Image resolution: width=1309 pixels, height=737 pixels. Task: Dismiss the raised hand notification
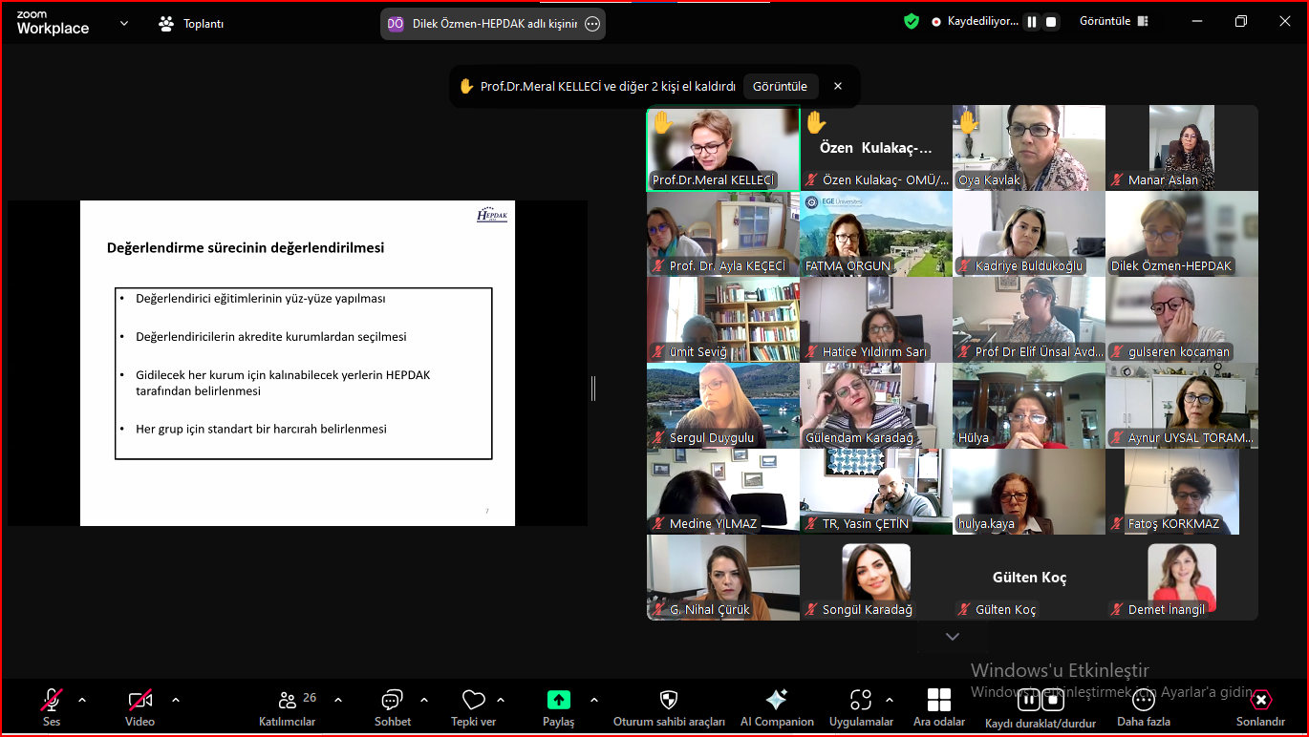click(838, 86)
